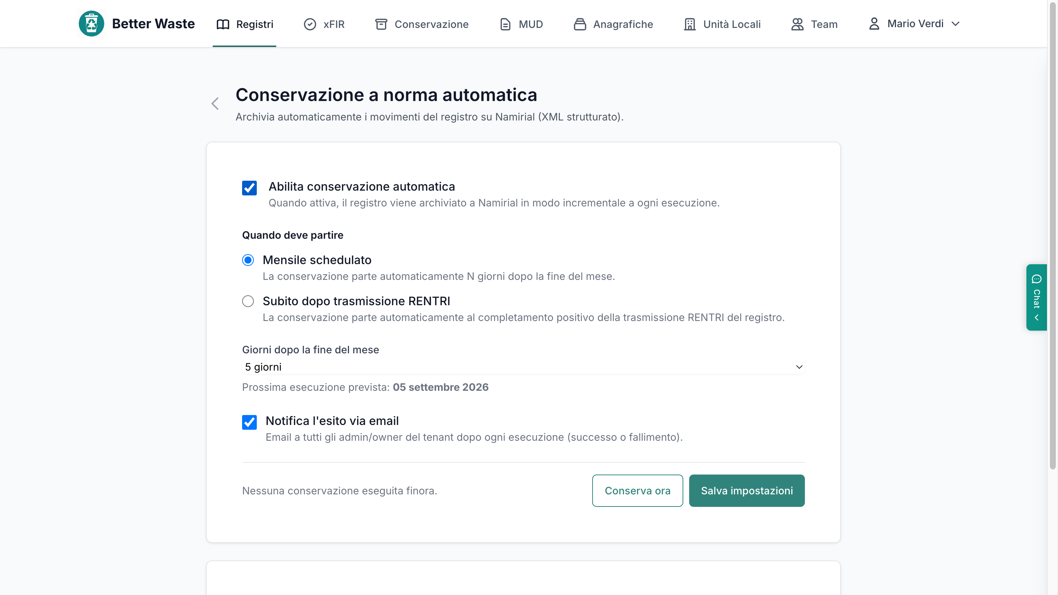1058x595 pixels.
Task: Navigate to Anagrafiche
Action: (613, 24)
